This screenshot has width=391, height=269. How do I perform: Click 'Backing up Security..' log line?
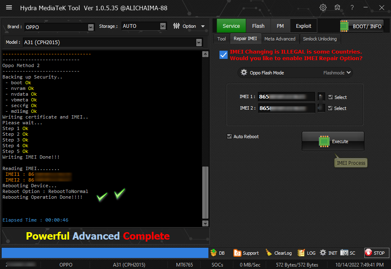tap(32, 77)
